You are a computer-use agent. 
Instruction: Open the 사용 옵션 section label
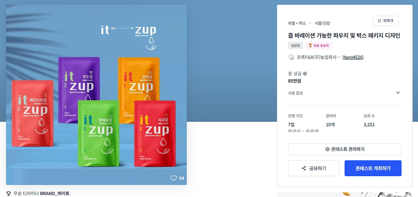click(295, 93)
